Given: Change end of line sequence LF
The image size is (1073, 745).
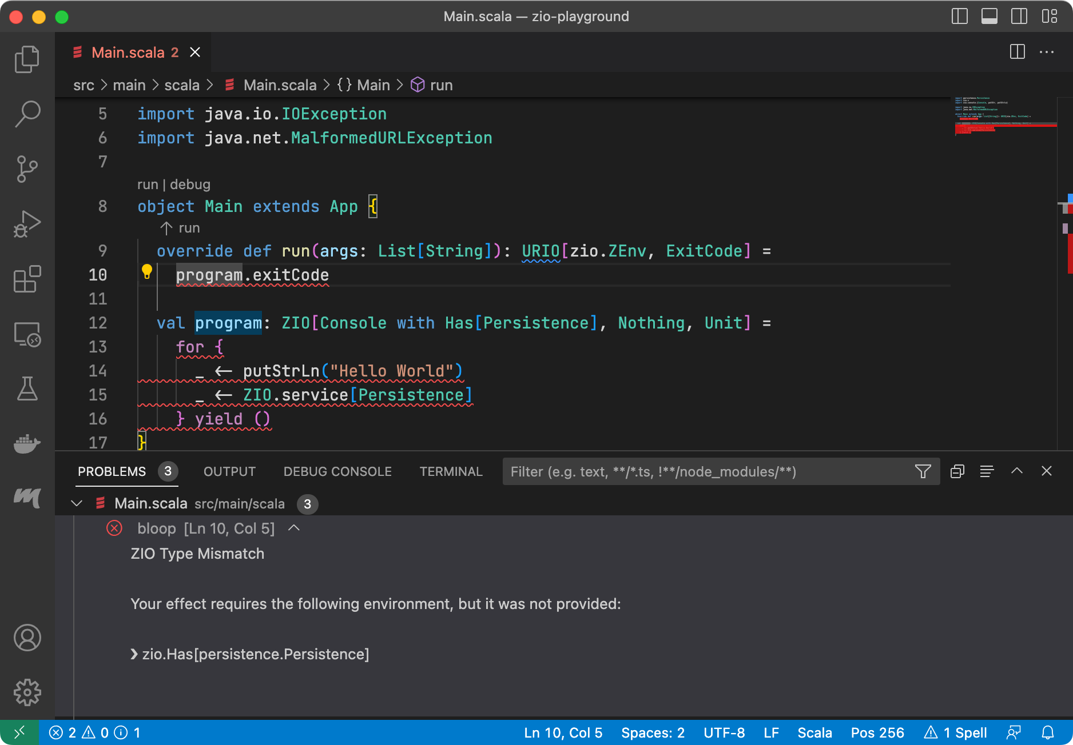Looking at the screenshot, I should point(771,732).
